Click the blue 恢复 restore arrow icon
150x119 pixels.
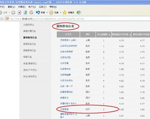coord(38,13)
